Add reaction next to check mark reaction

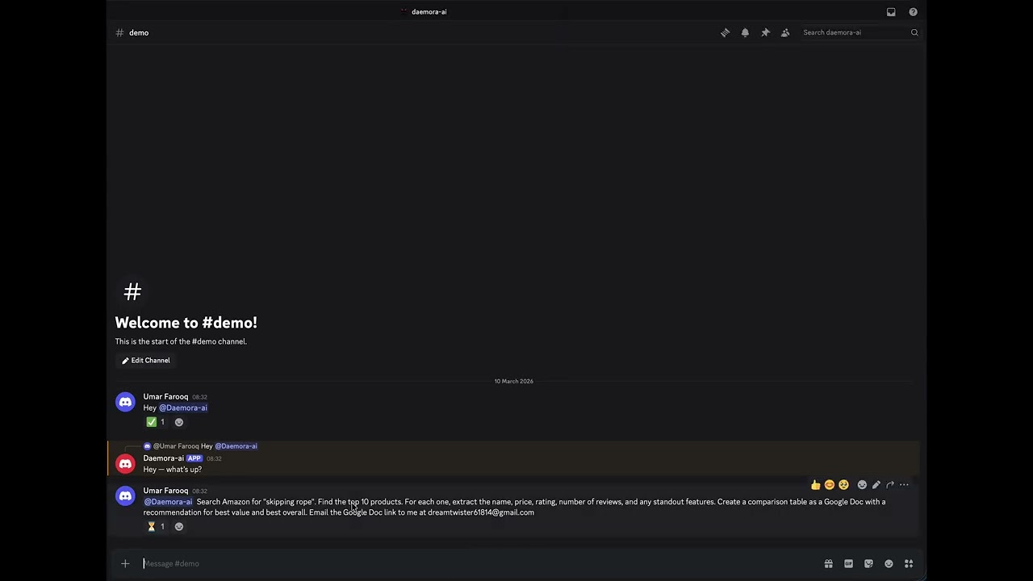pos(179,422)
